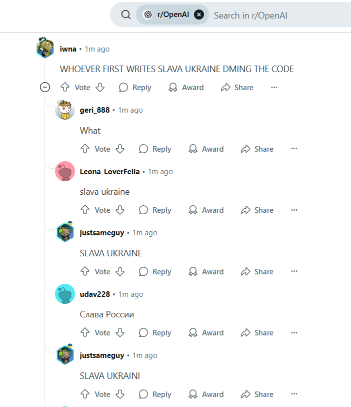Downvote geri_888's "What" comment
Screen dimensions: 351x407
tap(120, 149)
